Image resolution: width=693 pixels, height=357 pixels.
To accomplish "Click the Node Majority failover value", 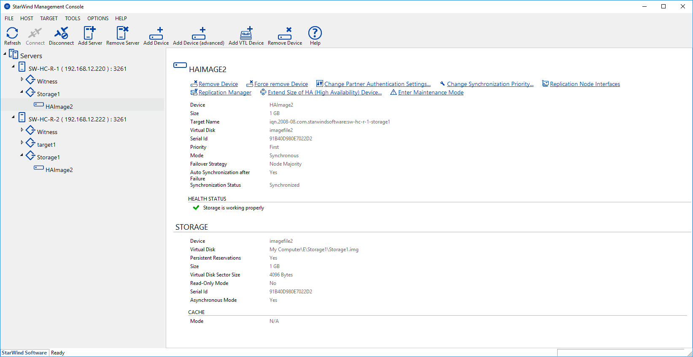I will click(x=286, y=164).
